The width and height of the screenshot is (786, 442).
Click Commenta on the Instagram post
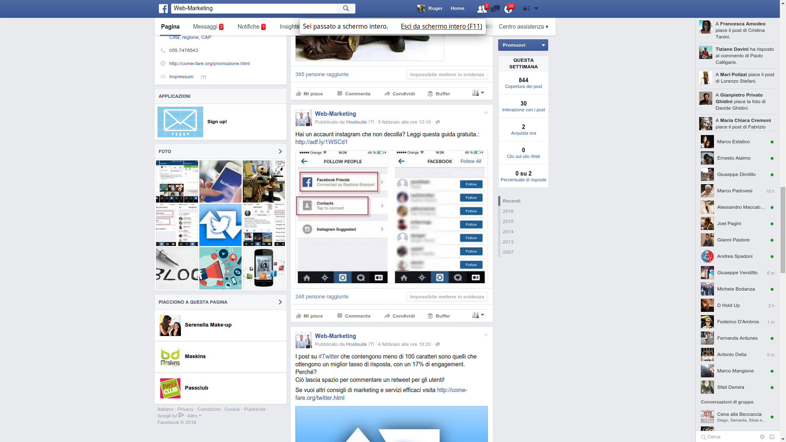pyautogui.click(x=354, y=316)
